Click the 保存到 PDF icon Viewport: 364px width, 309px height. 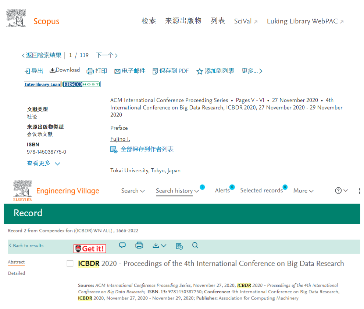coord(155,71)
